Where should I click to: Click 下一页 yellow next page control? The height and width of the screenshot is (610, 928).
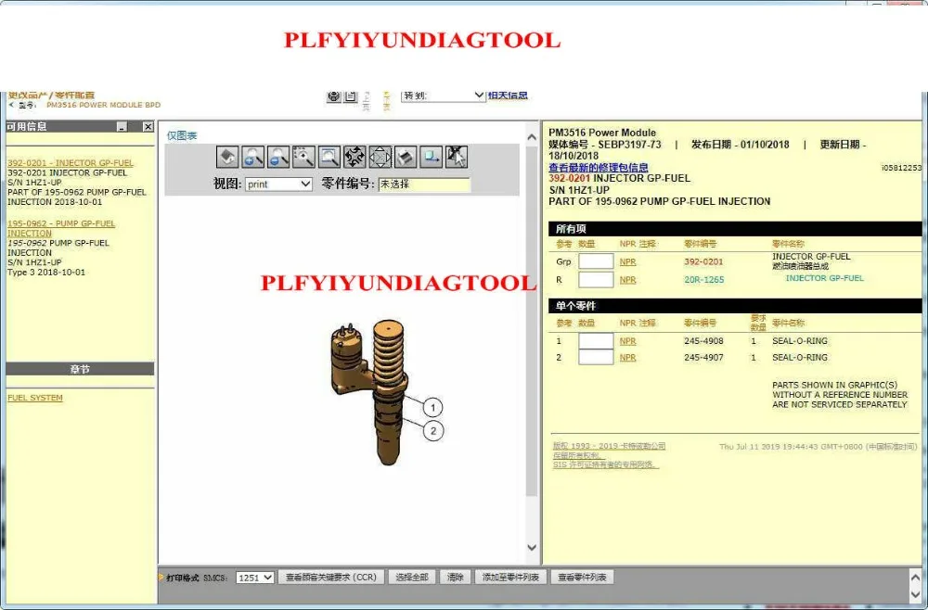pos(386,101)
